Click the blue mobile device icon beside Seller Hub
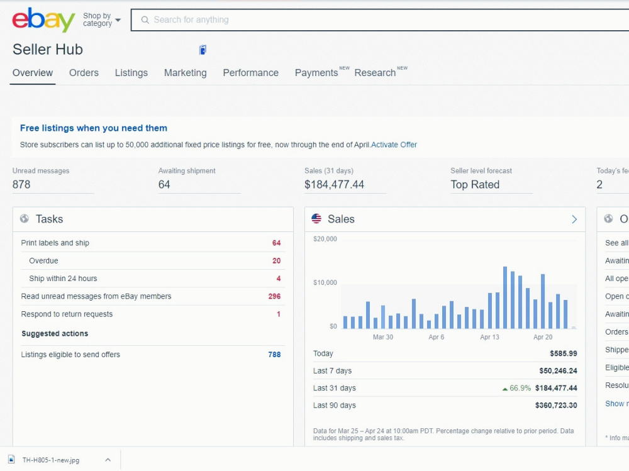Screen dimensions: 629x471 click(x=203, y=50)
